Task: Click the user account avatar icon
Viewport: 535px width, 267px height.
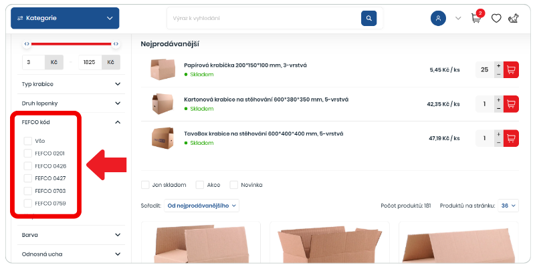Action: [439, 18]
